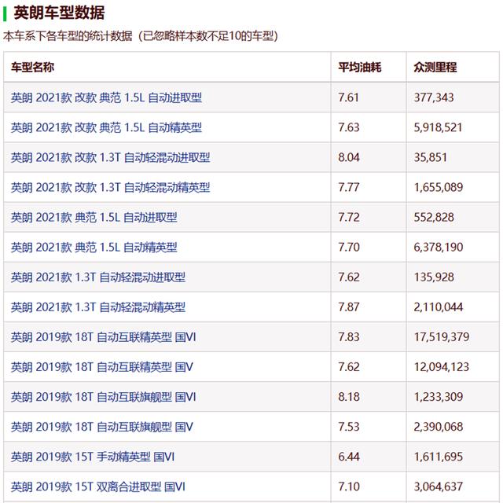Select mileage value 5,918,521
Screen dimensions: 503x503
tap(438, 127)
